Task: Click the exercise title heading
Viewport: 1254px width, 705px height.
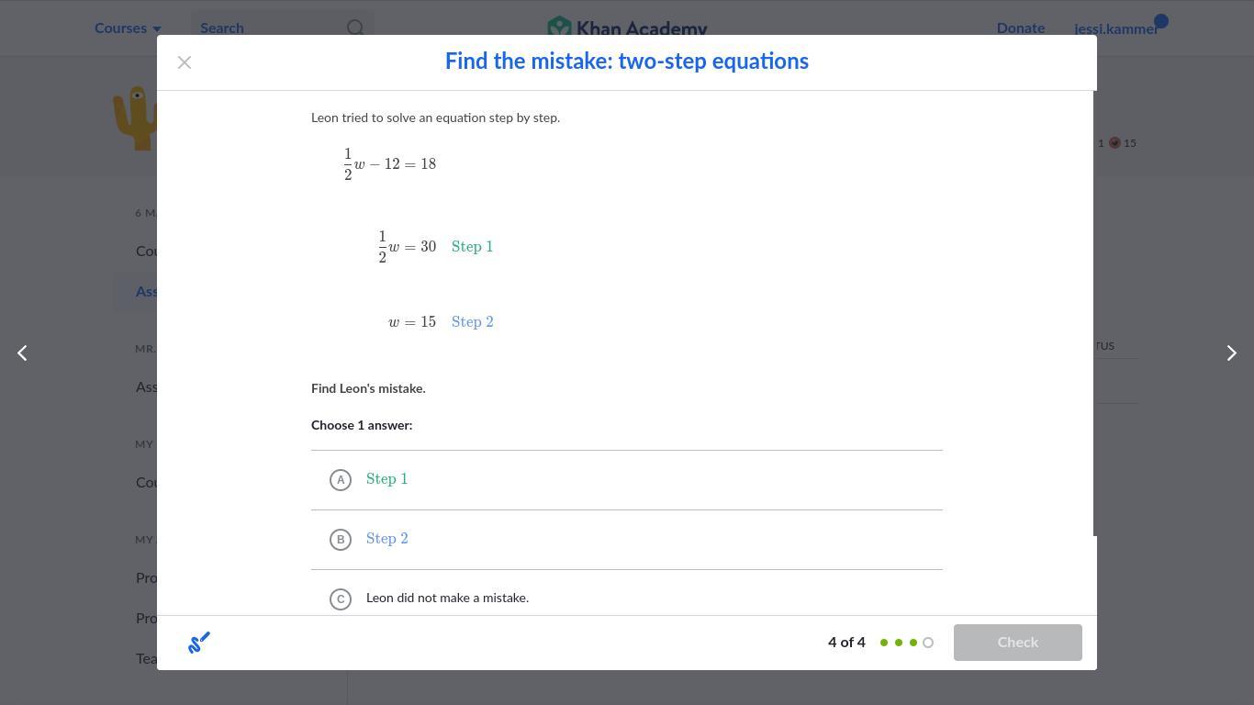Action: [x=627, y=62]
